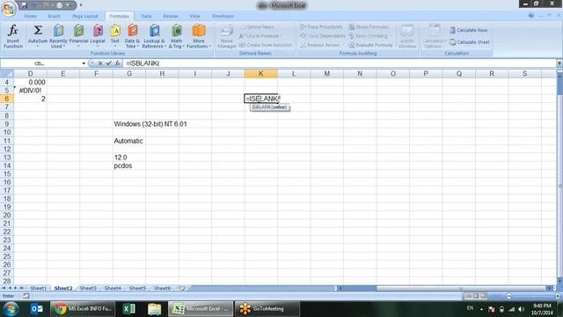Switch to the Home tab
Screen dimensions: 563x317
(x=31, y=16)
